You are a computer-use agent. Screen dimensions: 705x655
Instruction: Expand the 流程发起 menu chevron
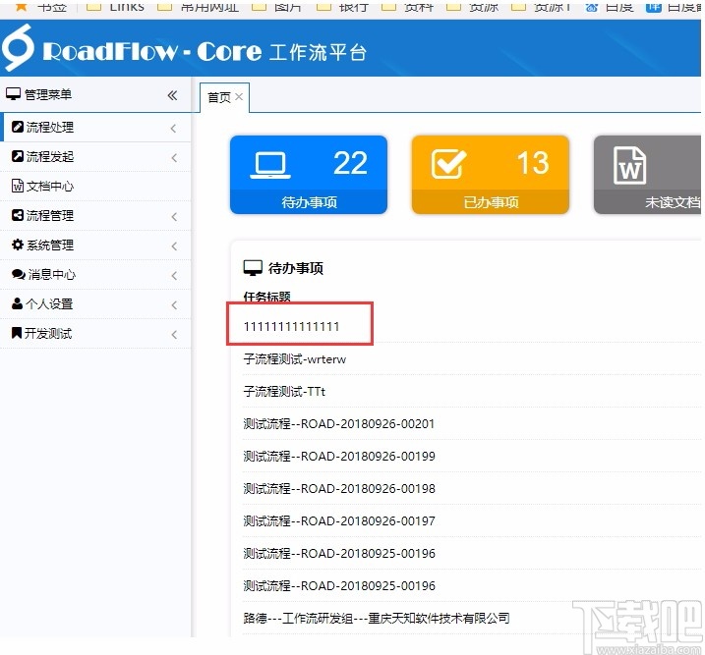(x=174, y=158)
